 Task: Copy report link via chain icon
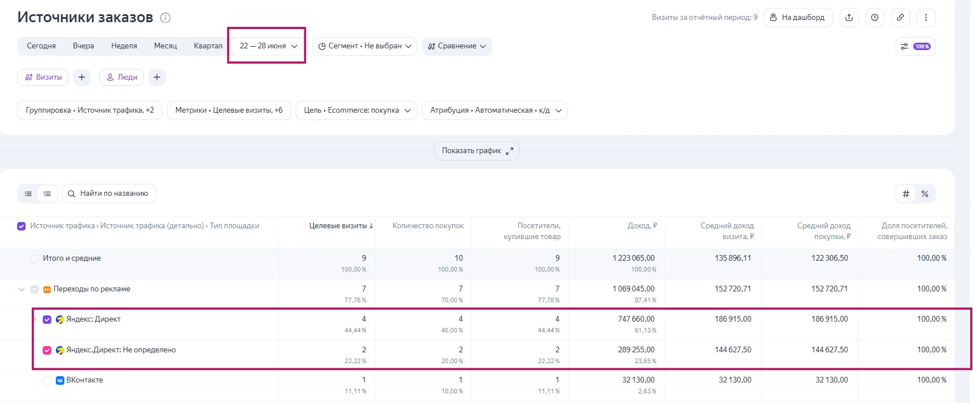900,18
